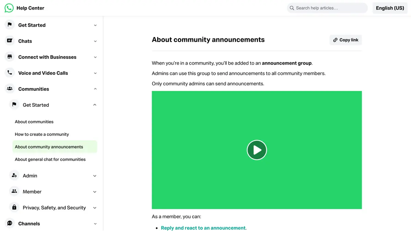The width and height of the screenshot is (411, 231).
Task: Click the Connect with Businesses storefront icon
Action: [x=10, y=57]
